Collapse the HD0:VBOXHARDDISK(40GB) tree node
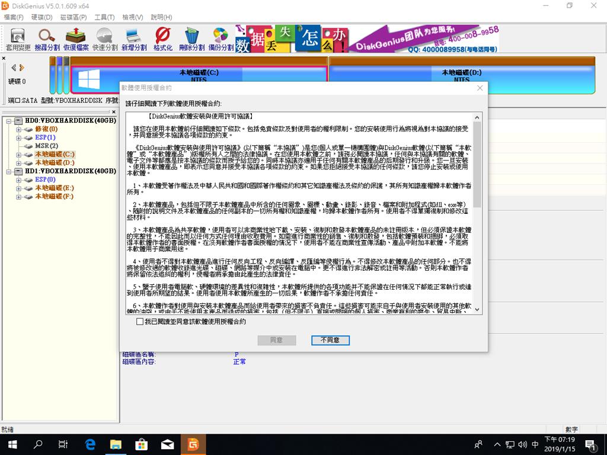This screenshot has width=607, height=455. point(8,121)
